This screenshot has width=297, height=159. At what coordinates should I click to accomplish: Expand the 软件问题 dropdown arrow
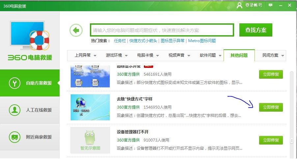pos(220,56)
